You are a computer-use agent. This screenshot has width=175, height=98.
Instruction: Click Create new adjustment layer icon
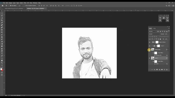pyautogui.click(x=159, y=70)
